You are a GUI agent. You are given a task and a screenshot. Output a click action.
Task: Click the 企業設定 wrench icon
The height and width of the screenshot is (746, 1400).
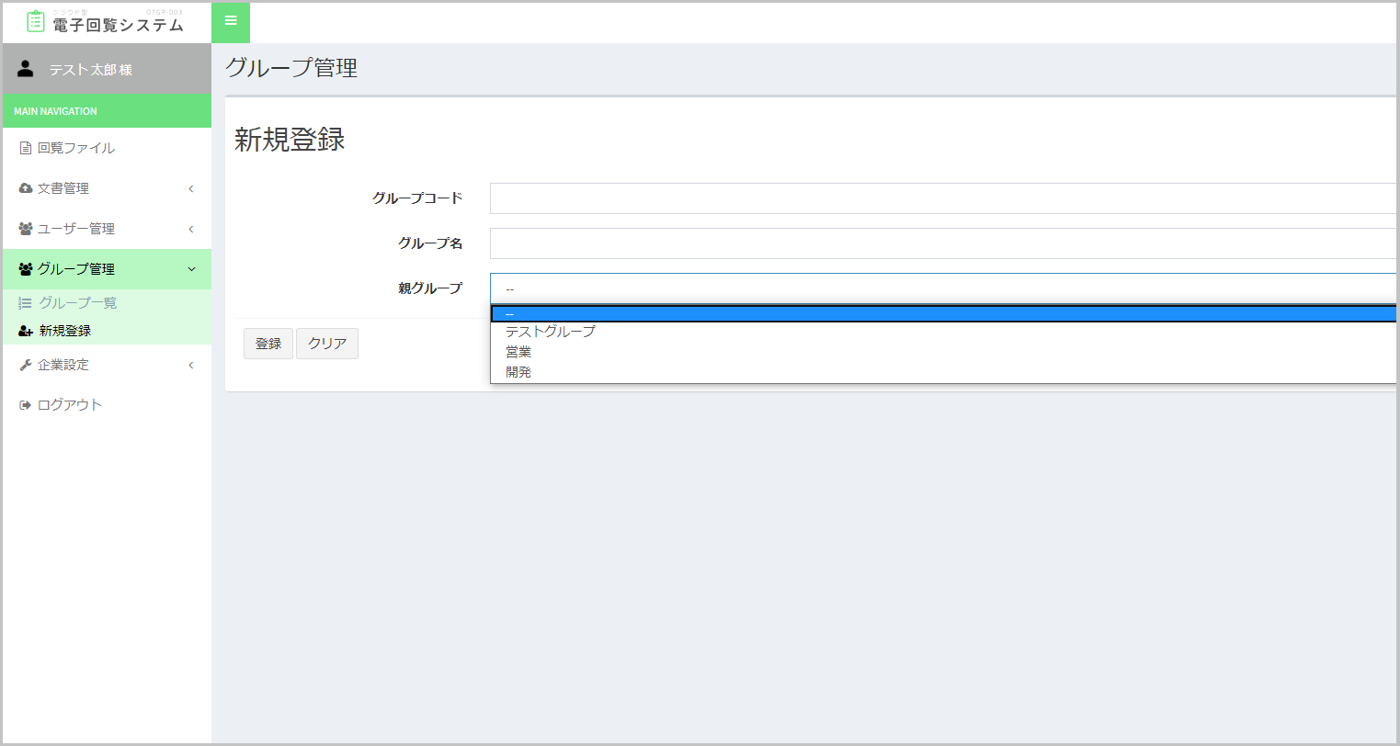(x=26, y=365)
